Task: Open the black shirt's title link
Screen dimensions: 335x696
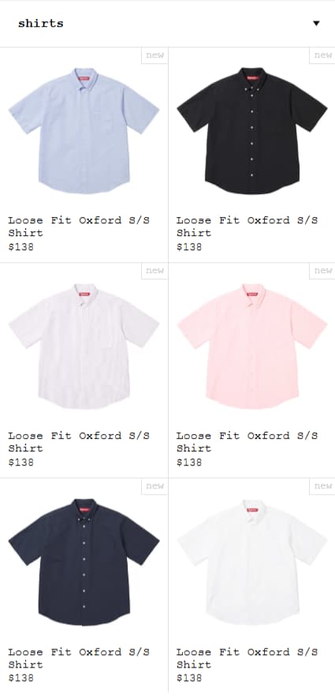Action: click(x=248, y=226)
